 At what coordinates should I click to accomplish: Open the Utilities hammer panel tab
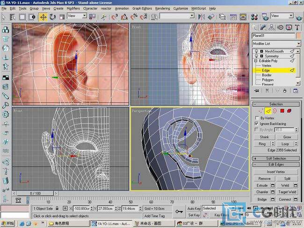[297, 28]
